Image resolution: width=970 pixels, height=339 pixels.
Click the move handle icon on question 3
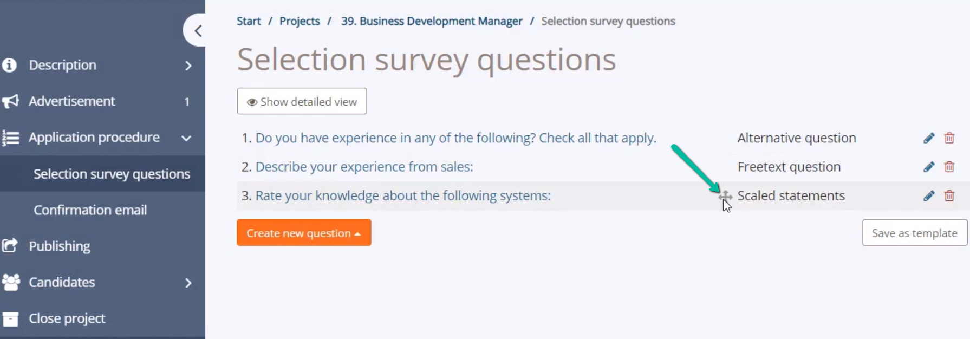tap(725, 196)
